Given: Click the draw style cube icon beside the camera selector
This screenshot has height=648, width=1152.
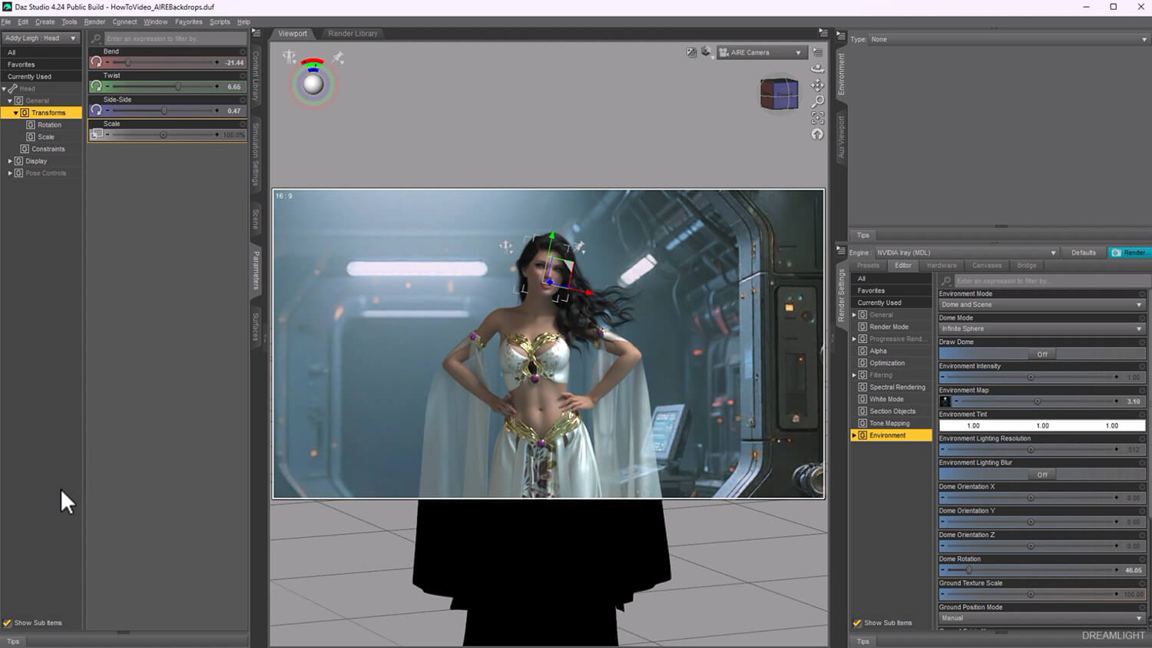Looking at the screenshot, I should [707, 52].
